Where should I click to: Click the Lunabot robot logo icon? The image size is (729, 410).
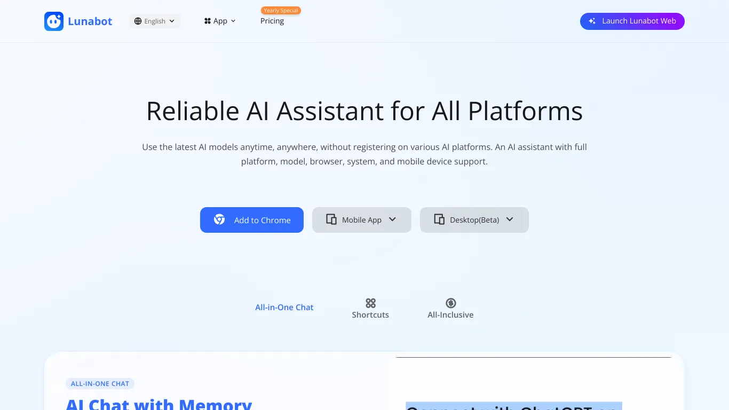54,21
